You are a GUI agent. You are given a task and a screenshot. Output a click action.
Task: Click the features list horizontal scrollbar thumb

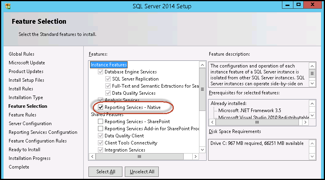(139, 157)
